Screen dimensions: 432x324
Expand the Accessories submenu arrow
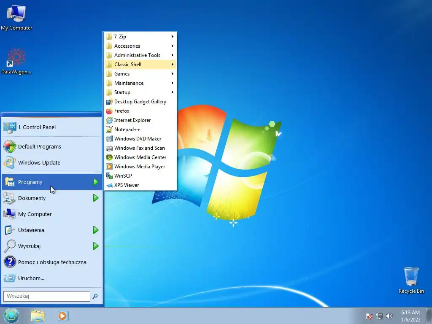[172, 46]
